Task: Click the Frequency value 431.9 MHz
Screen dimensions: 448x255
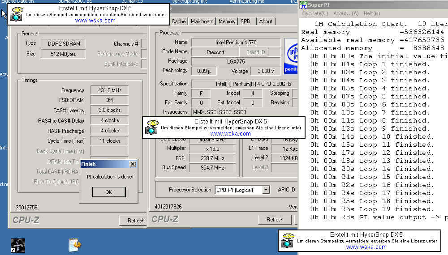Action: coord(110,90)
